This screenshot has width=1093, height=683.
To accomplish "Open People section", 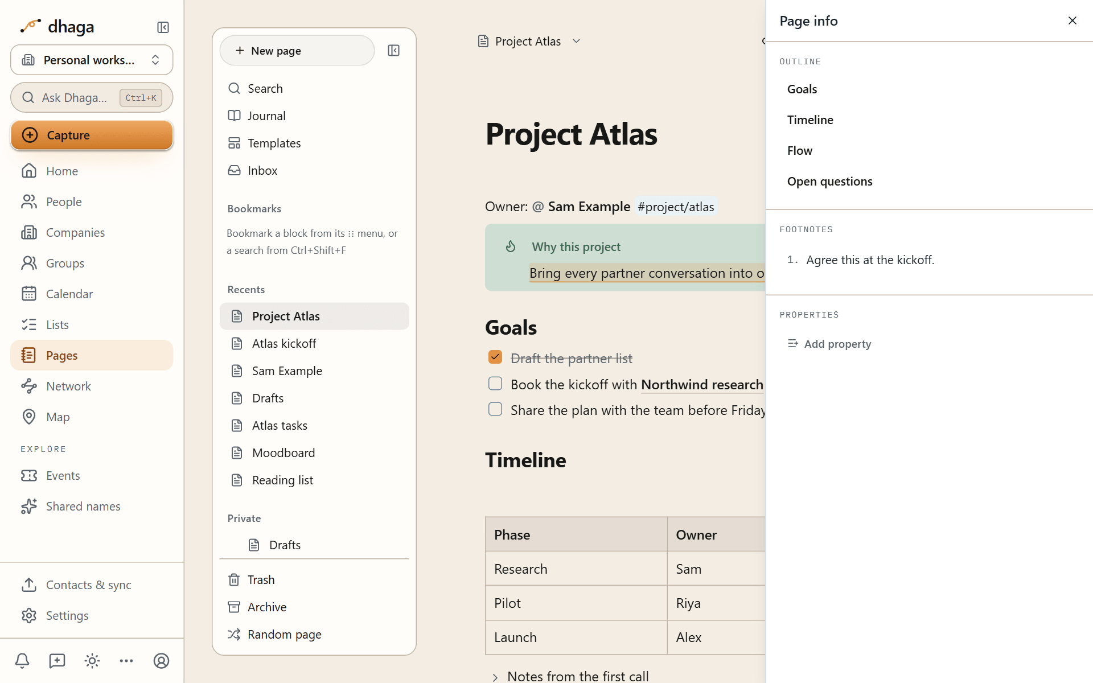I will [x=92, y=202].
